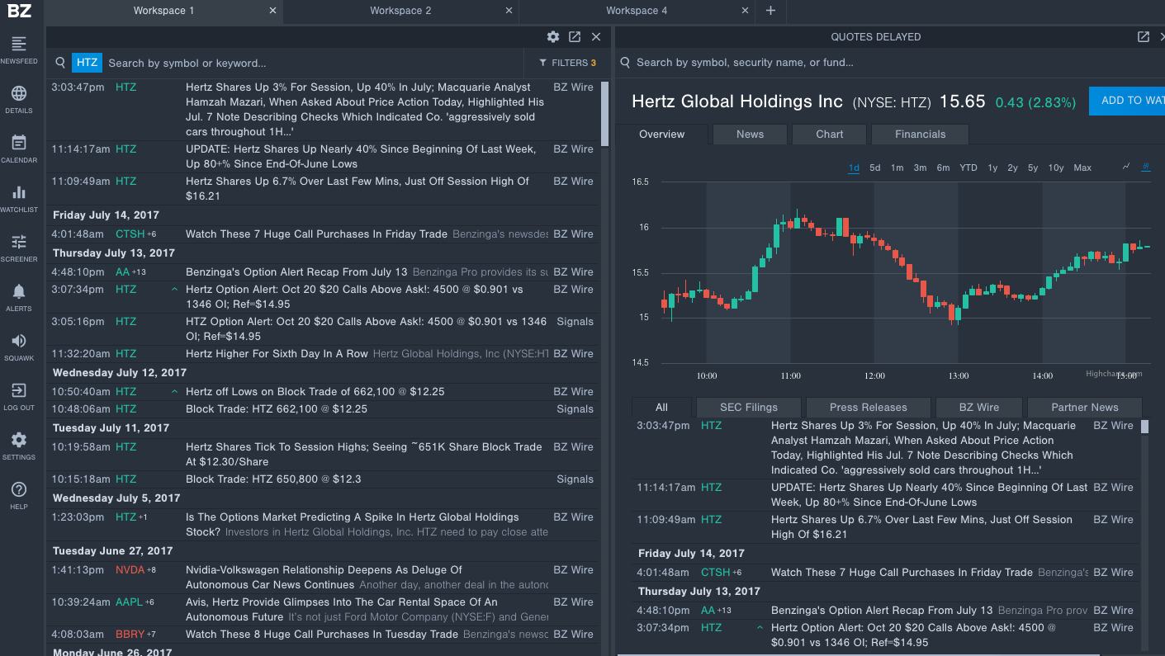1165x656 pixels.
Task: Expand +6 tickers beside CTSH in newsfeed
Action: pyautogui.click(x=152, y=234)
